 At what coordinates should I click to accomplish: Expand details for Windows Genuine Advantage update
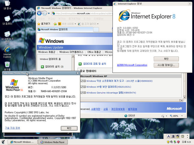tap(85, 92)
